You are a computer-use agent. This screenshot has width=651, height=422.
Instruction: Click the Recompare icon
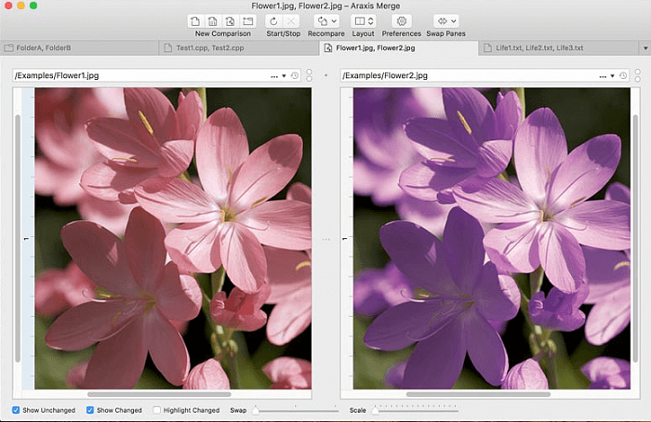(x=322, y=21)
